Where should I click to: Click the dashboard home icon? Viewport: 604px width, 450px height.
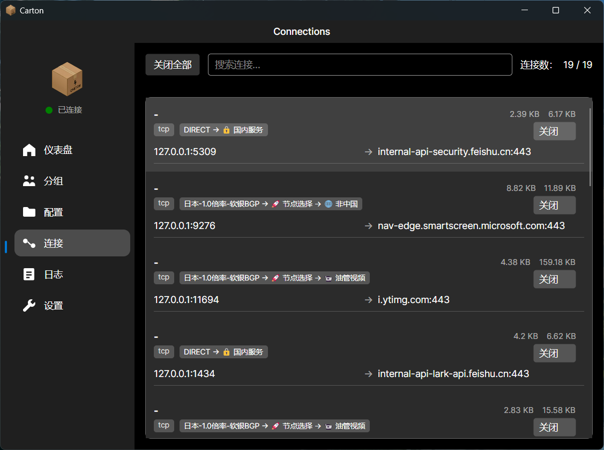point(29,150)
